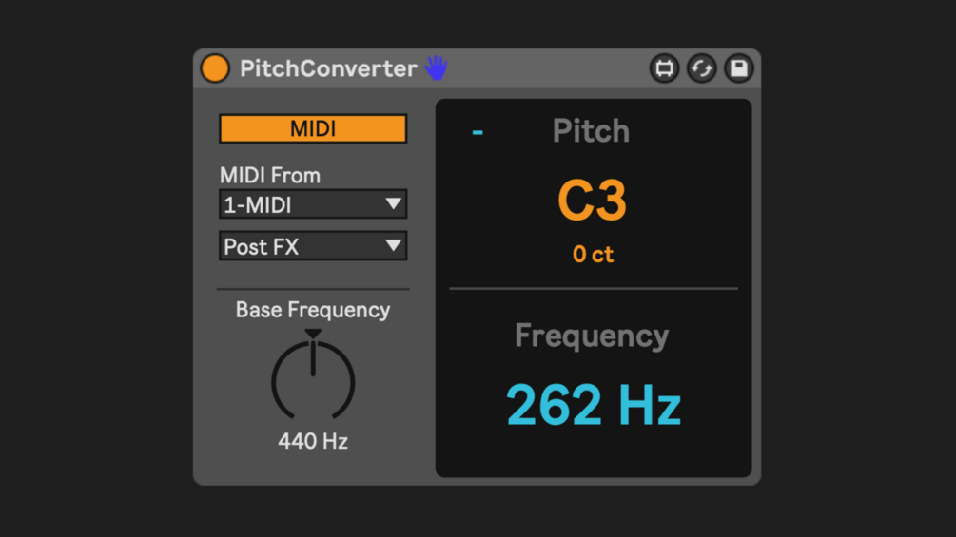This screenshot has width=956, height=537.
Task: Select the 440 Hz value field
Action: click(x=313, y=441)
